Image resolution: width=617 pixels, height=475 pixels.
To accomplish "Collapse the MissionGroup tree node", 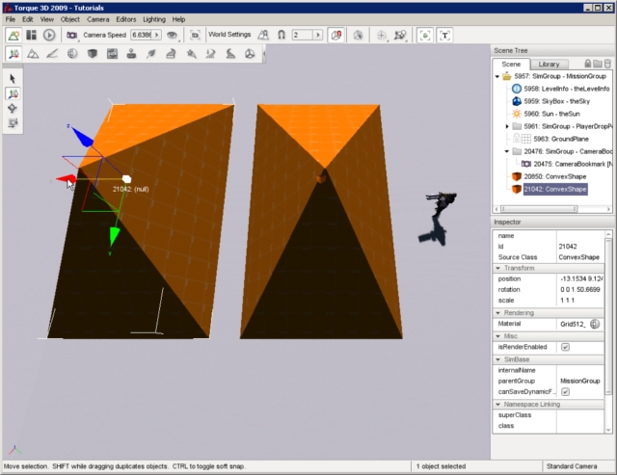I will coord(497,76).
